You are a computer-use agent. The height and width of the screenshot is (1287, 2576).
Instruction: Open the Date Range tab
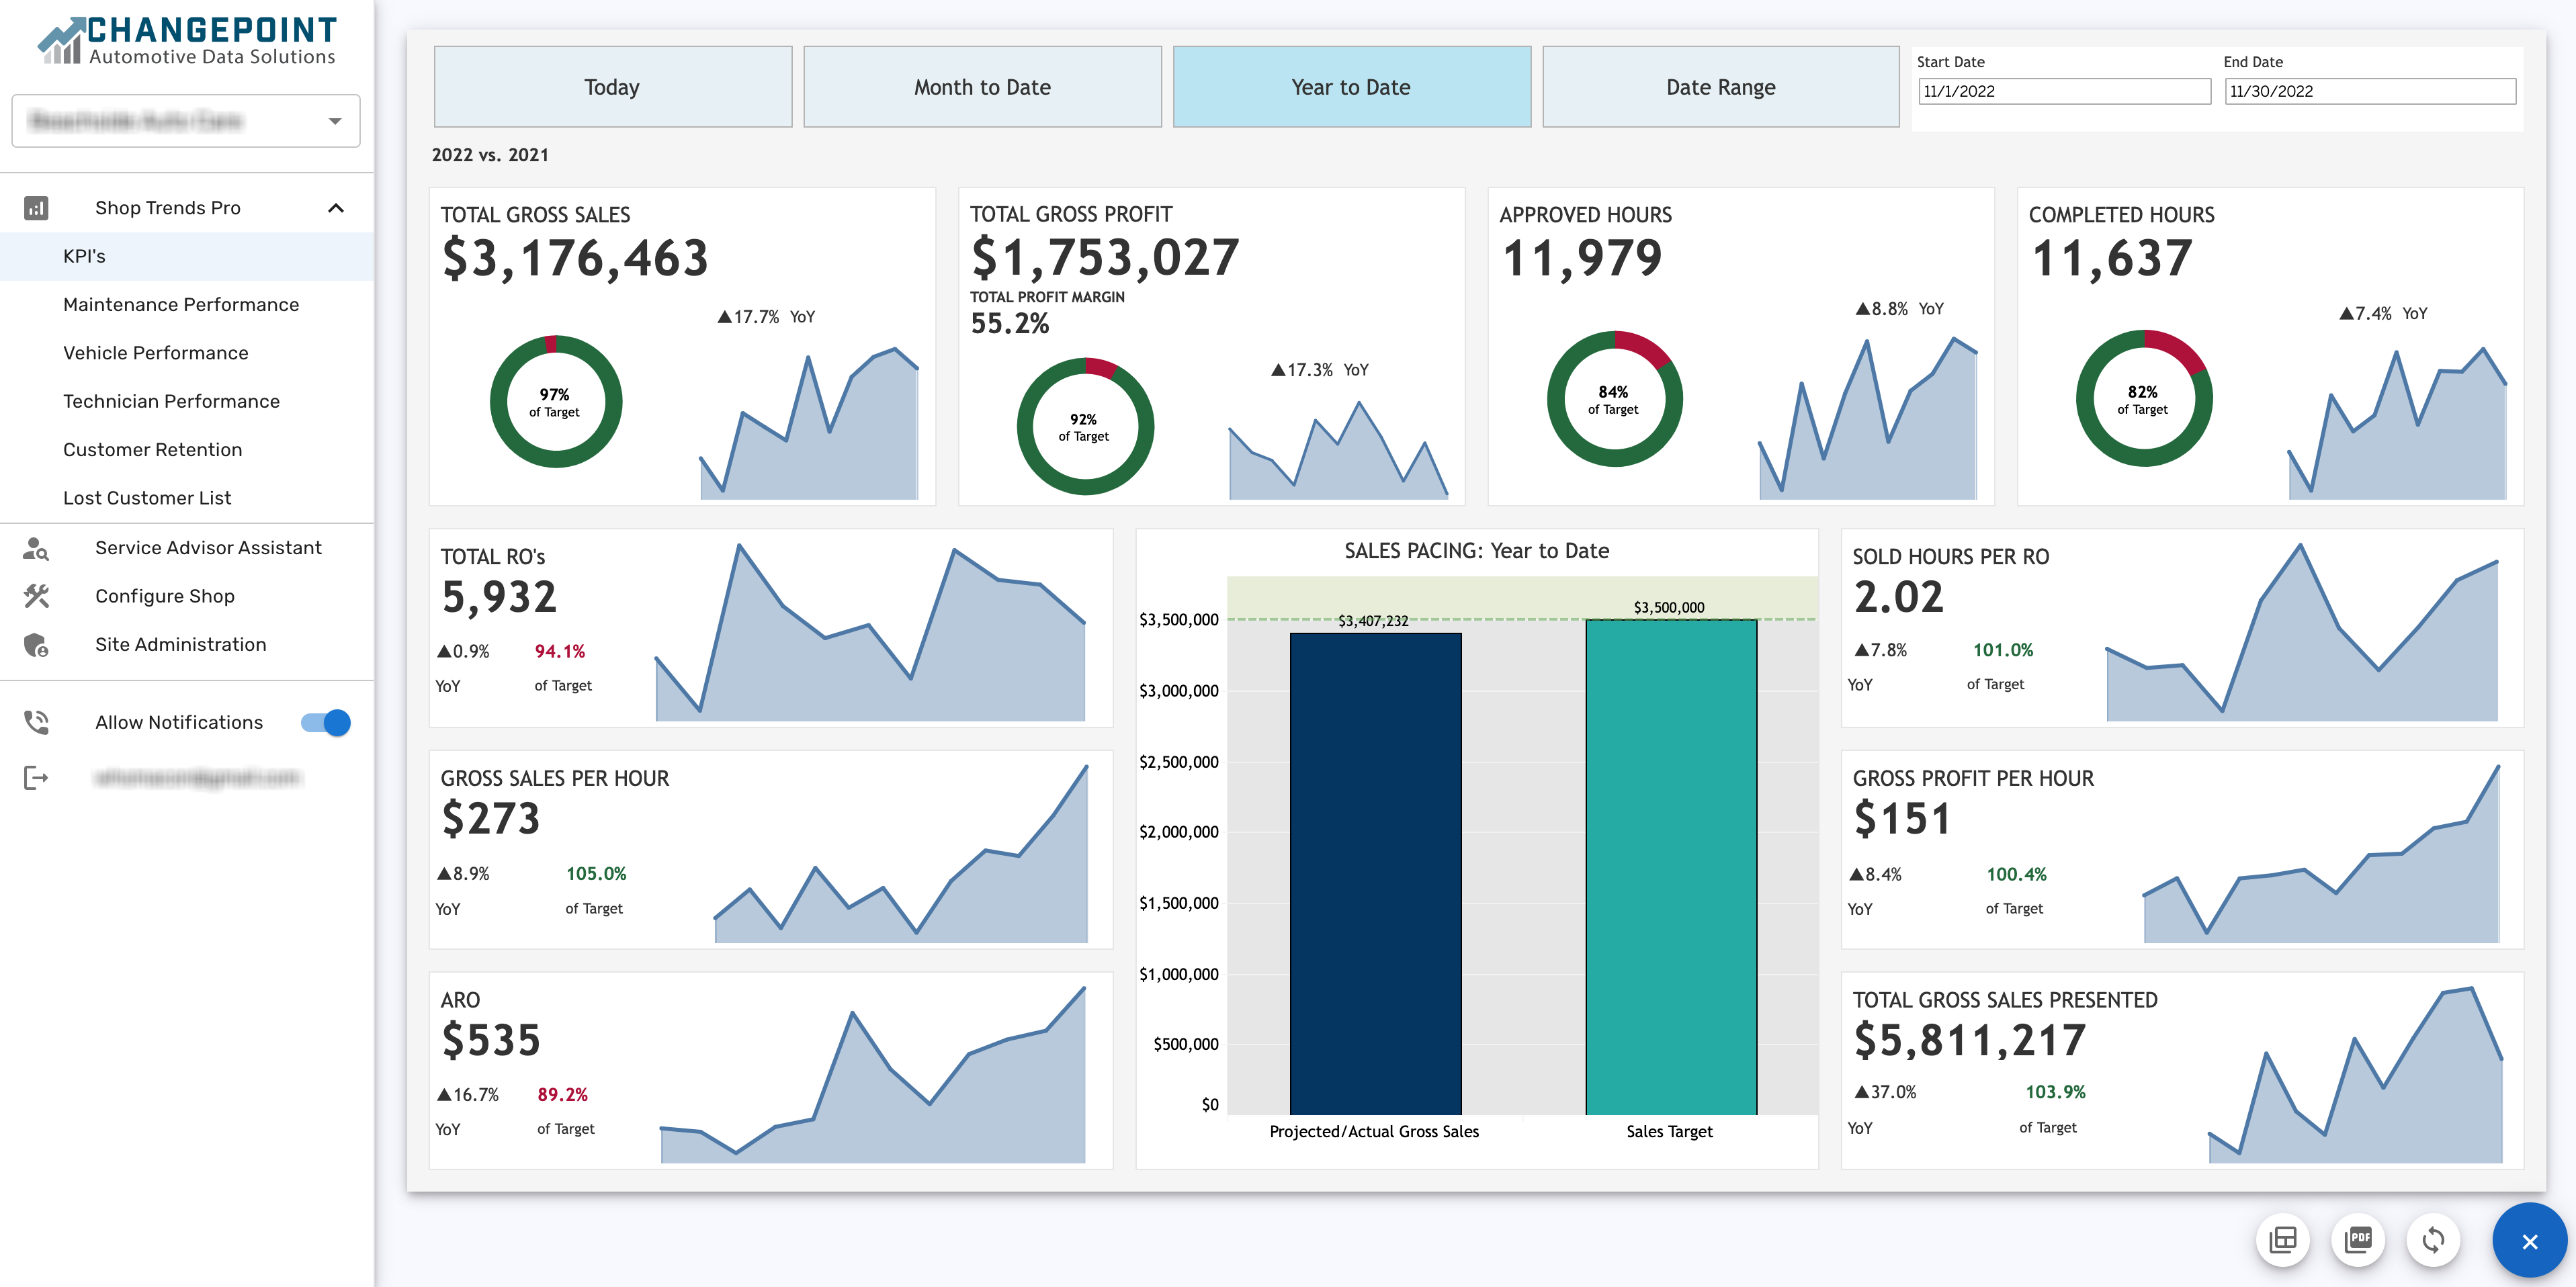tap(1721, 86)
